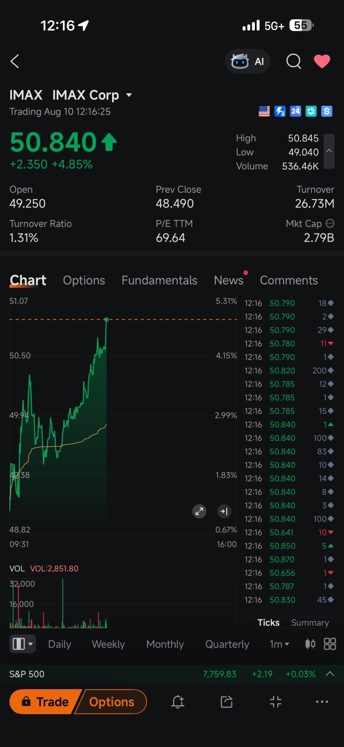Open the Comments tab
Viewport: 344px width, 747px height.
289,280
